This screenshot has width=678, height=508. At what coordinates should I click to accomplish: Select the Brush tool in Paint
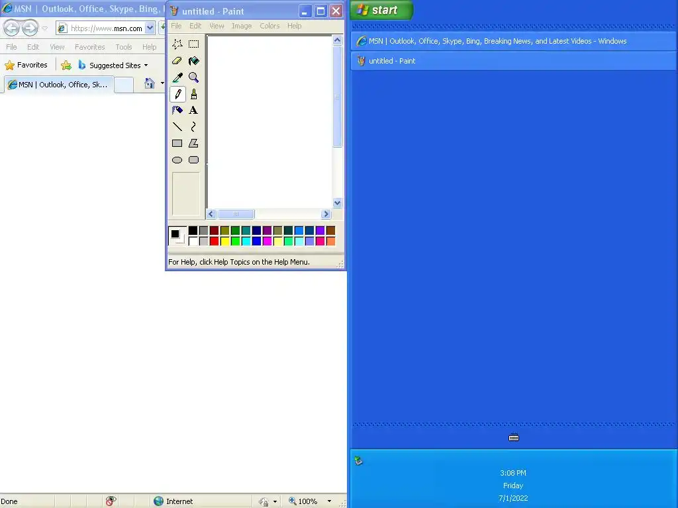coord(193,94)
